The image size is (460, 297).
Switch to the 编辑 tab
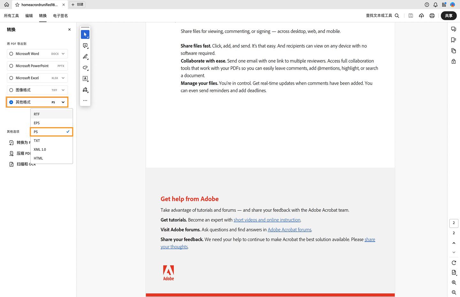29,16
